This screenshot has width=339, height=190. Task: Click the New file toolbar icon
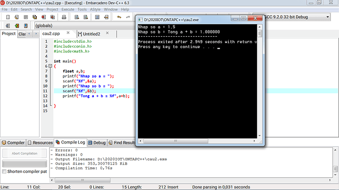click(x=8, y=17)
